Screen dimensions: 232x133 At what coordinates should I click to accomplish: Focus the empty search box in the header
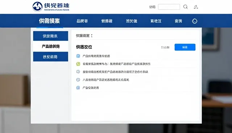[169, 7]
